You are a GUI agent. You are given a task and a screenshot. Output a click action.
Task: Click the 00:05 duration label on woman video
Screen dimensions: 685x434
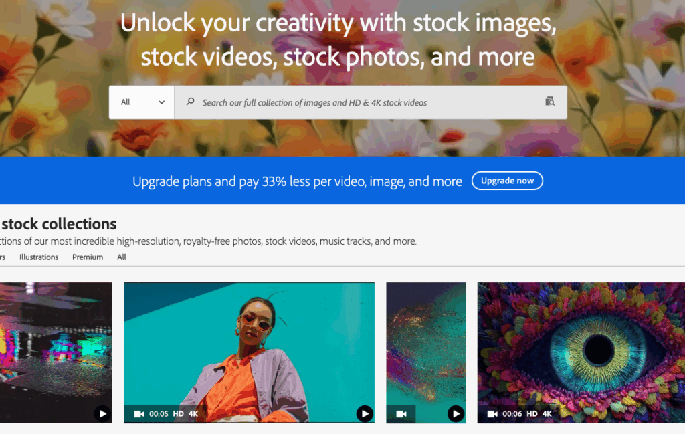(159, 414)
